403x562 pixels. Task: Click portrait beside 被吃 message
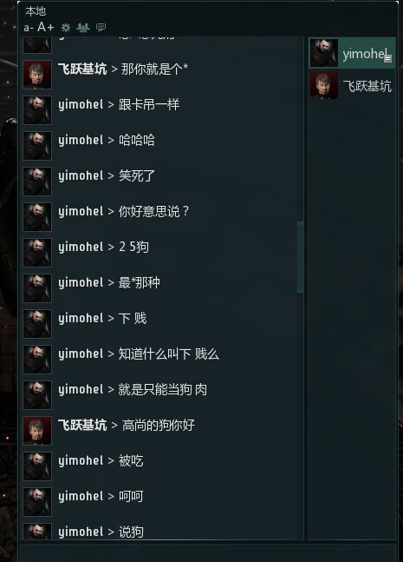[x=37, y=466]
